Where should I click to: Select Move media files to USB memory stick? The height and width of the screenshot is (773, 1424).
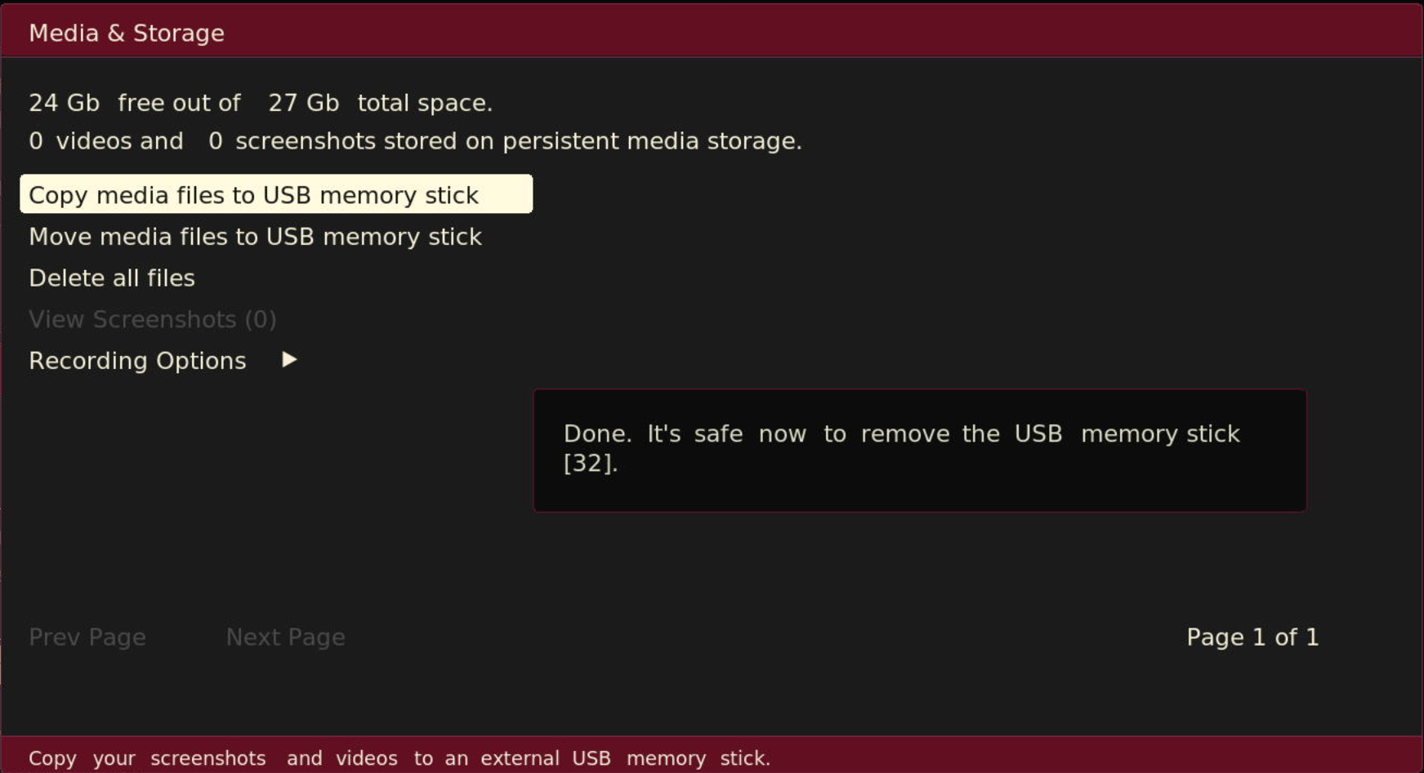255,237
